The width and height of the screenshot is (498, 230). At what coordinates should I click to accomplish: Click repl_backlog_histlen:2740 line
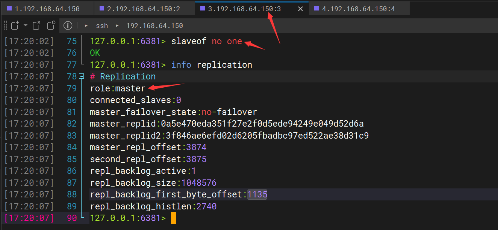(x=153, y=206)
